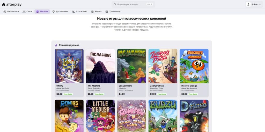Click the search magnifier icon

pos(115,4)
